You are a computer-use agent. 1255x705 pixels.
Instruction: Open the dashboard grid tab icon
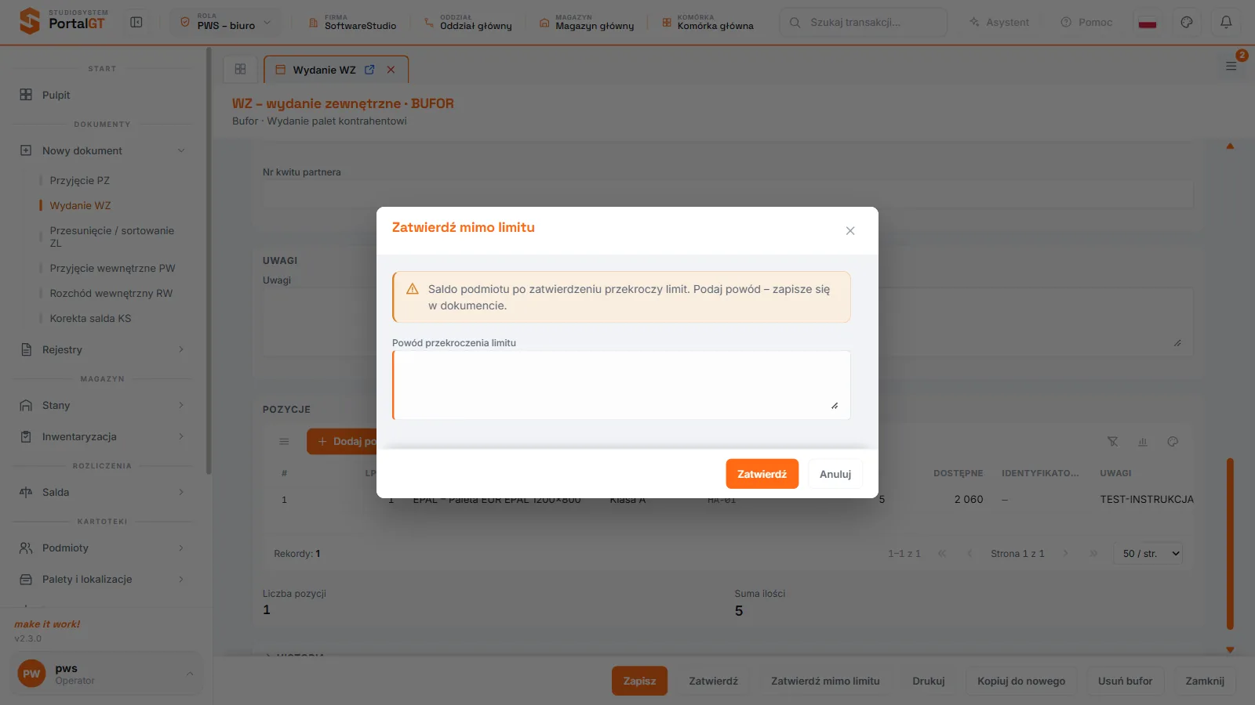(x=240, y=69)
